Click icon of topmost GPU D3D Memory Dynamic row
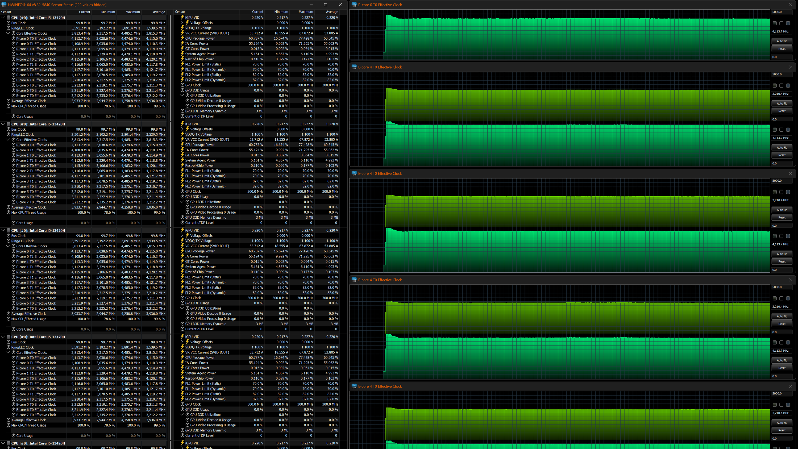This screenshot has width=798, height=449. (x=182, y=111)
